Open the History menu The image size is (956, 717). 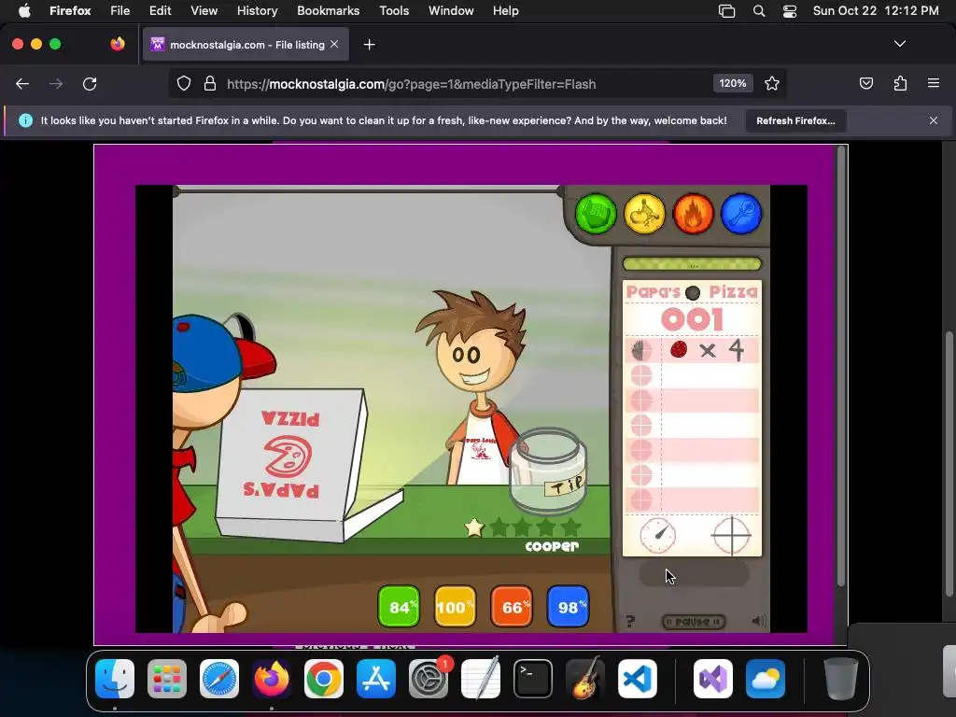[x=257, y=11]
